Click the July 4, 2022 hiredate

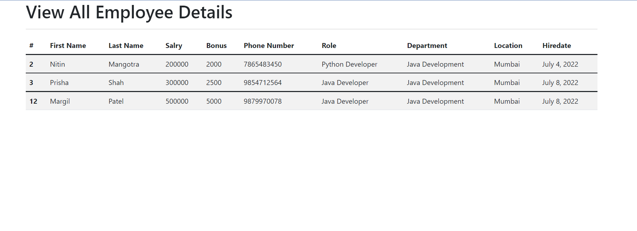[560, 65]
